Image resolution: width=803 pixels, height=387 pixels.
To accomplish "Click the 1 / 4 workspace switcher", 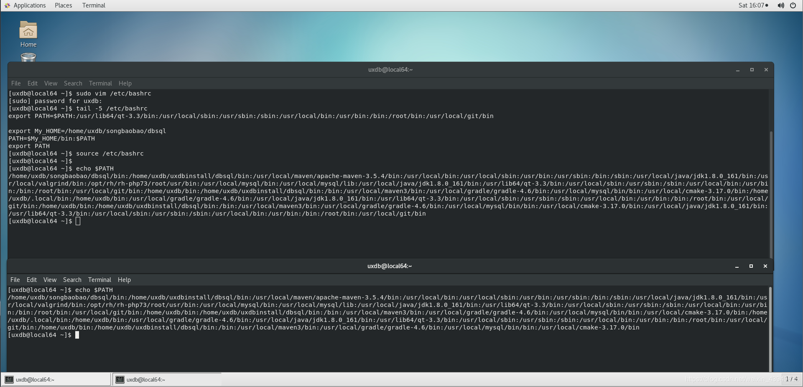I will 791,379.
